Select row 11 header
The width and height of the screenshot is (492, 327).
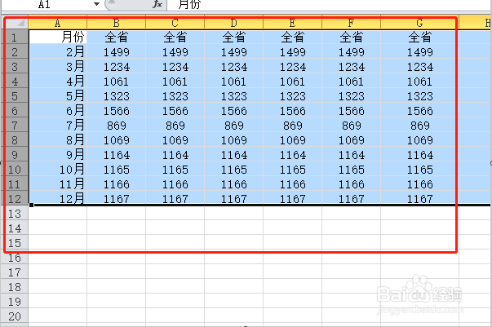pos(15,183)
